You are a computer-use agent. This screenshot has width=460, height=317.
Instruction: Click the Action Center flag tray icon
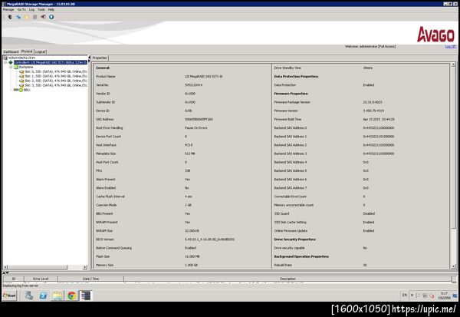[x=419, y=296]
